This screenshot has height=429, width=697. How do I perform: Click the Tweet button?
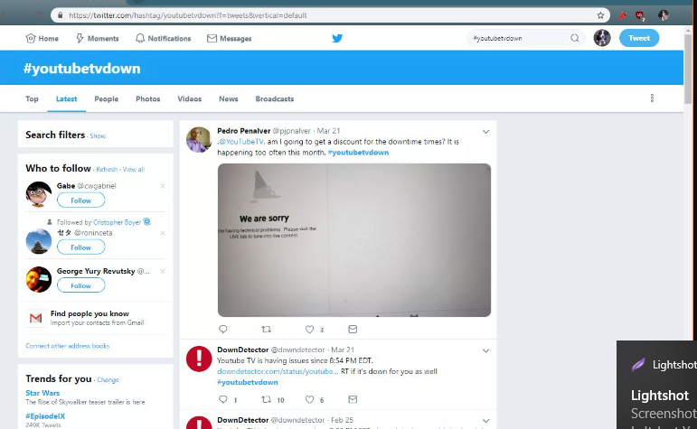pyautogui.click(x=639, y=38)
